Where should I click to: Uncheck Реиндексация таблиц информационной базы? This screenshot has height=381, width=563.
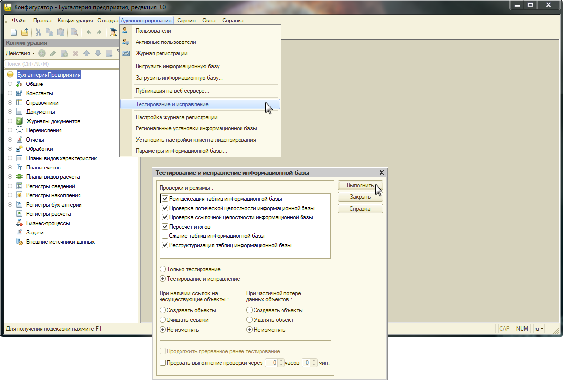(x=165, y=199)
